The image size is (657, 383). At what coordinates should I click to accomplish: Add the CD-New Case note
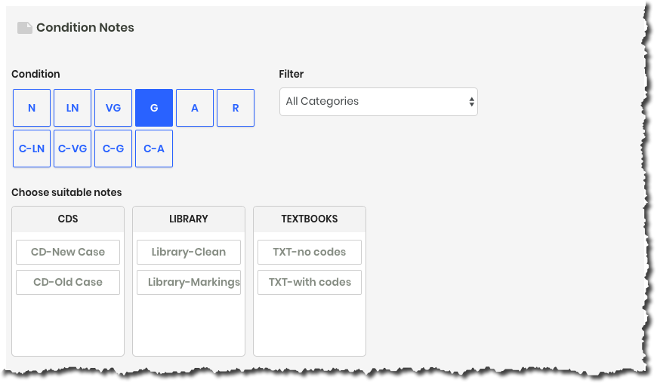(68, 252)
